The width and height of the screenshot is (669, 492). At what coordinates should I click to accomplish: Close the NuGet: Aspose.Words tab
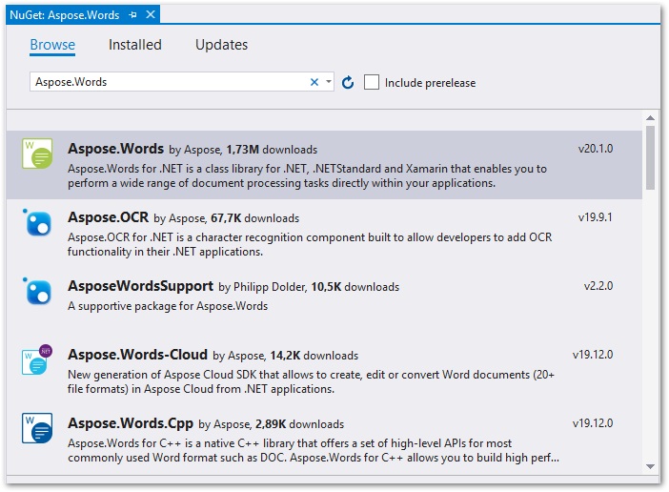tap(151, 14)
